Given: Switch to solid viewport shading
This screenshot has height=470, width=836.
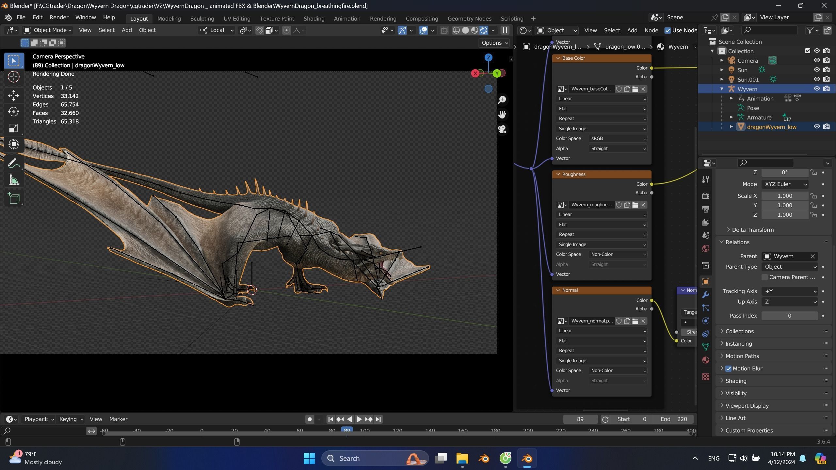Looking at the screenshot, I should click(x=465, y=30).
